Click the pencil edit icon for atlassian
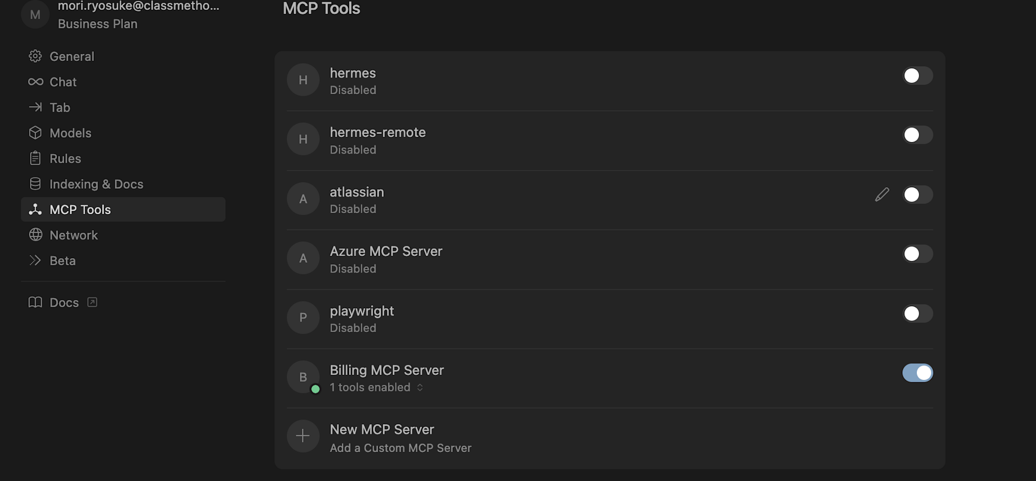The image size is (1036, 481). (x=882, y=194)
